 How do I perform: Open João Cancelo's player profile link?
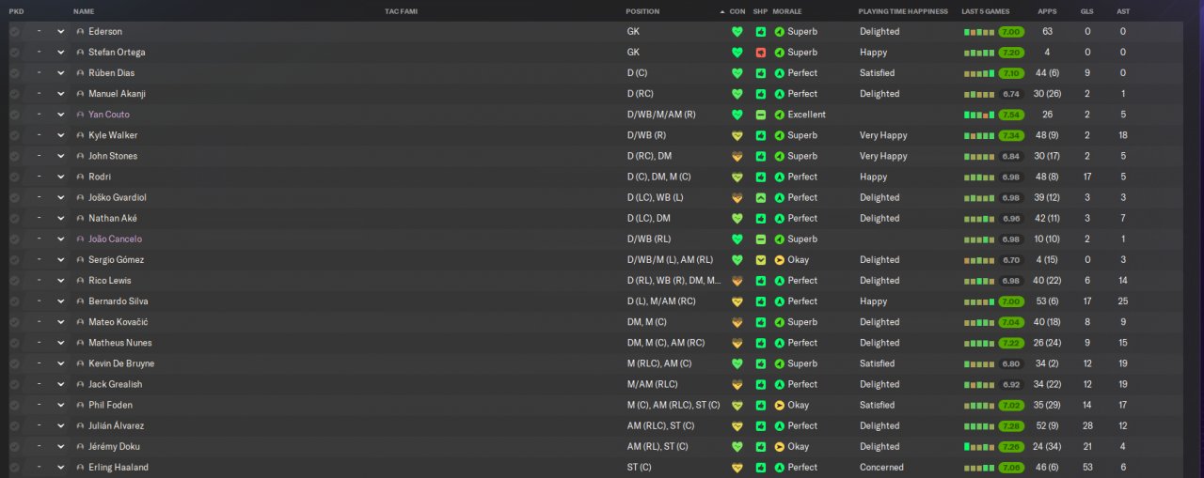coord(115,239)
